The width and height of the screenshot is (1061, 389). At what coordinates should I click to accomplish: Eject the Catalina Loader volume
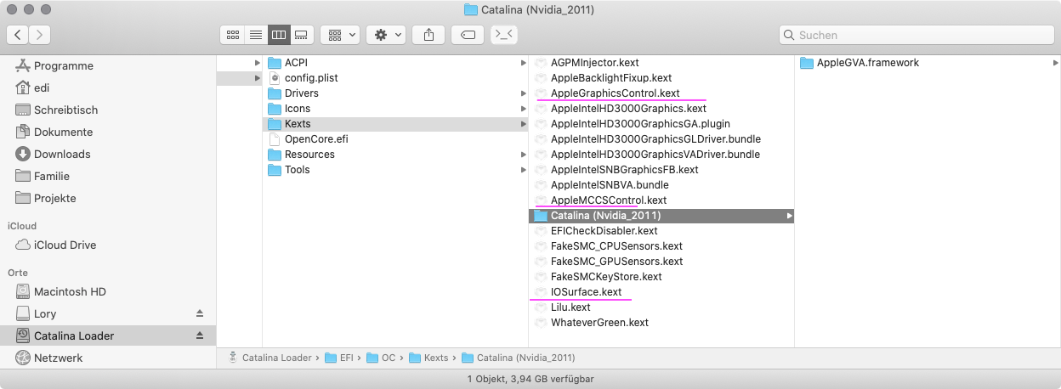coord(200,336)
